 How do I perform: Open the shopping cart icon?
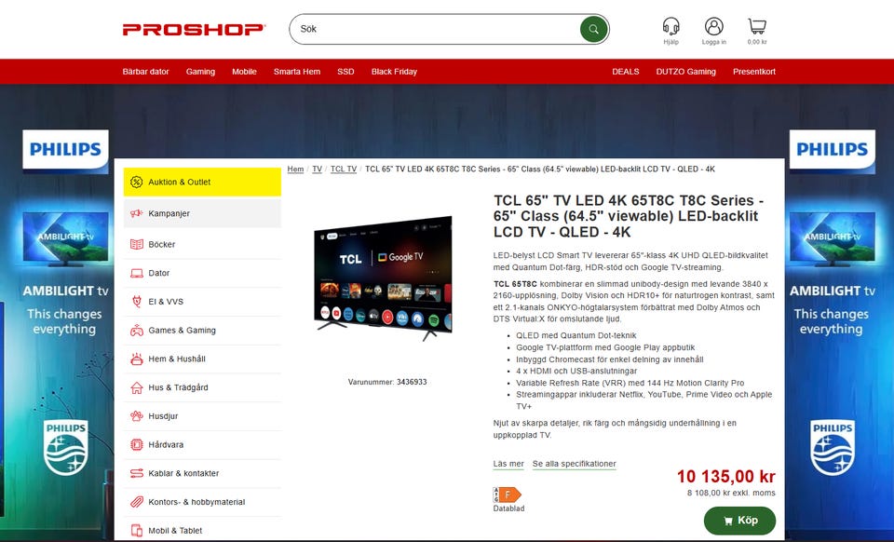tap(756, 26)
